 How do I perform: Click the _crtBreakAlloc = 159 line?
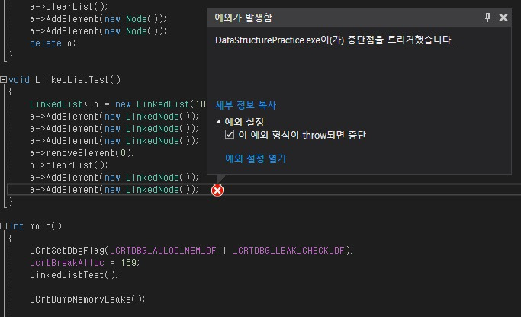(x=85, y=263)
